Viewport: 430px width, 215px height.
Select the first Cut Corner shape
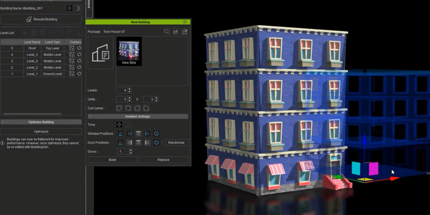(x=120, y=108)
